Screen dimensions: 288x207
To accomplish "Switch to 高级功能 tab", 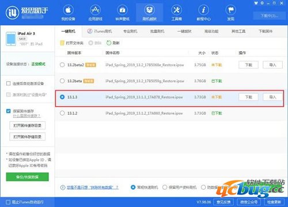I will 211,31.
